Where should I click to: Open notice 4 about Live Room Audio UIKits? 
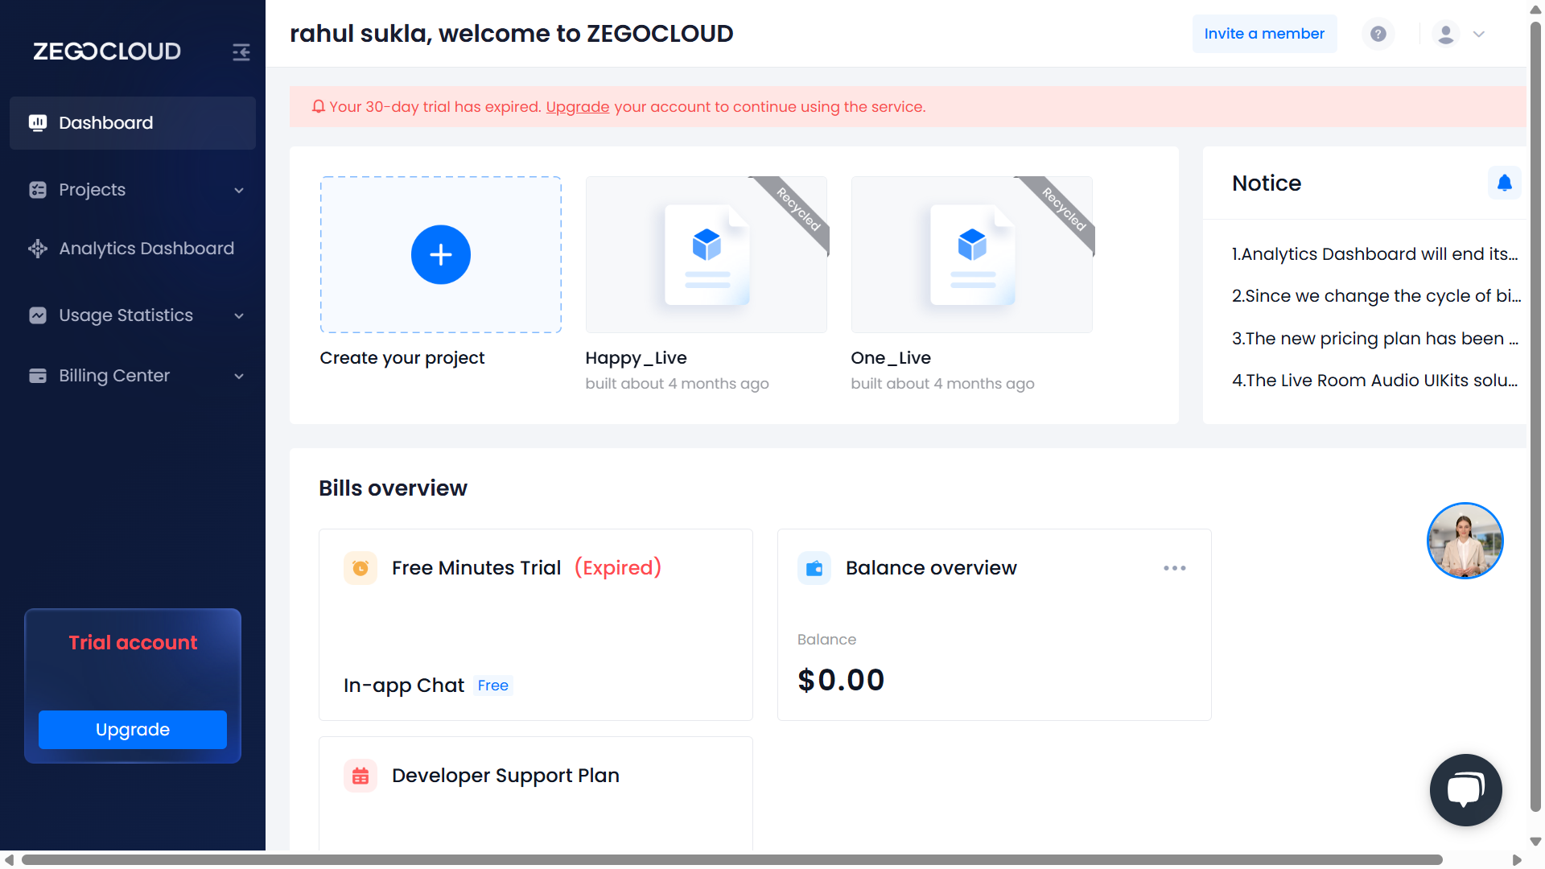coord(1374,381)
